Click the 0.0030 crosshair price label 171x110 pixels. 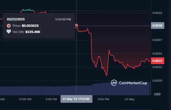click(x=157, y=26)
